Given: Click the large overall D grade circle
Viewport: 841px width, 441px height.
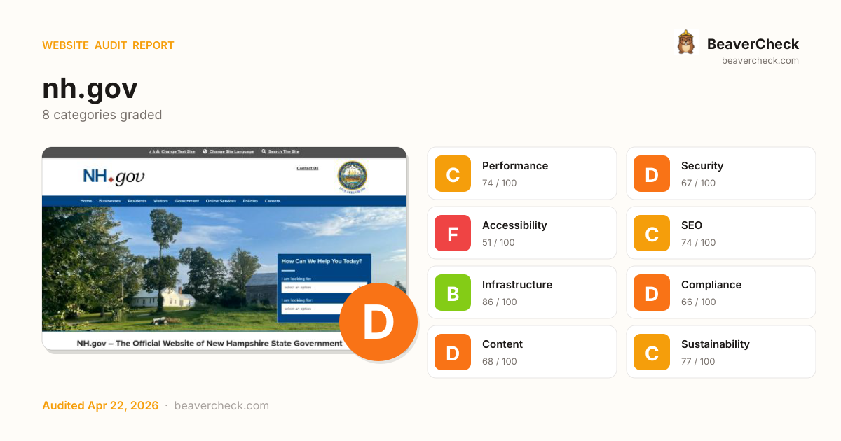Looking at the screenshot, I should click(378, 322).
